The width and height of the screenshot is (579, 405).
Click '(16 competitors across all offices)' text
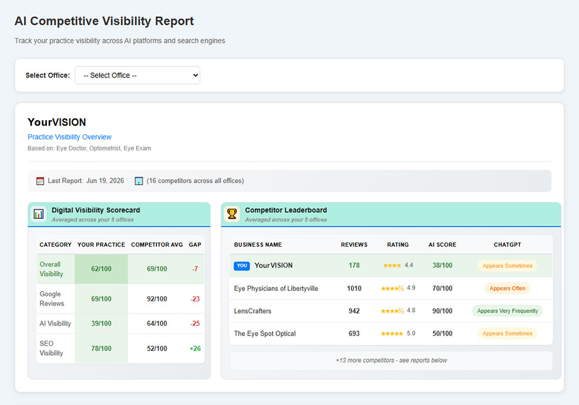coord(195,181)
